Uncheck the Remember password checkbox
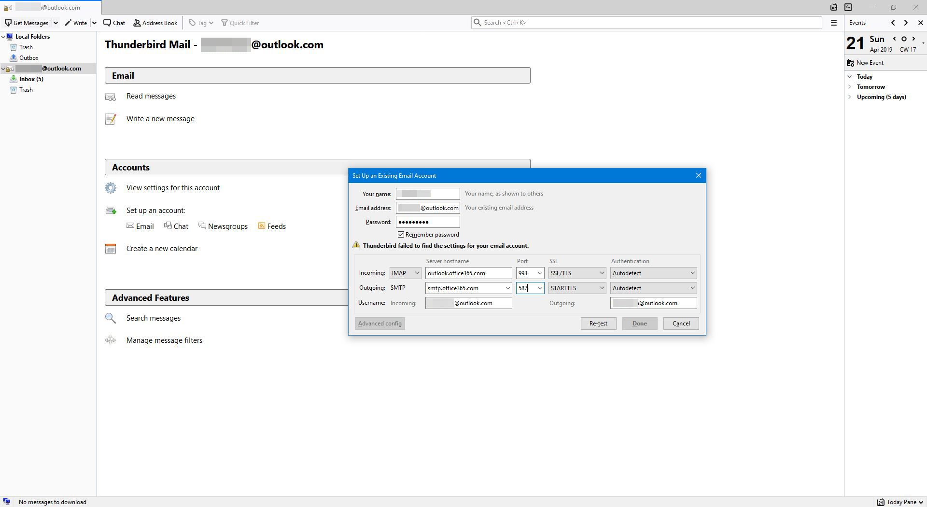927x507 pixels. (401, 235)
